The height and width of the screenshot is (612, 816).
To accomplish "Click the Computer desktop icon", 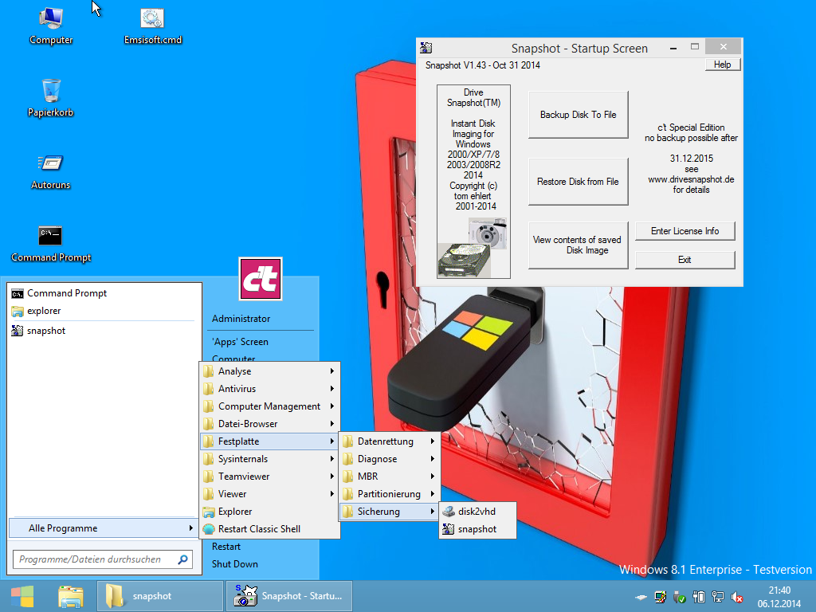I will pos(50,20).
